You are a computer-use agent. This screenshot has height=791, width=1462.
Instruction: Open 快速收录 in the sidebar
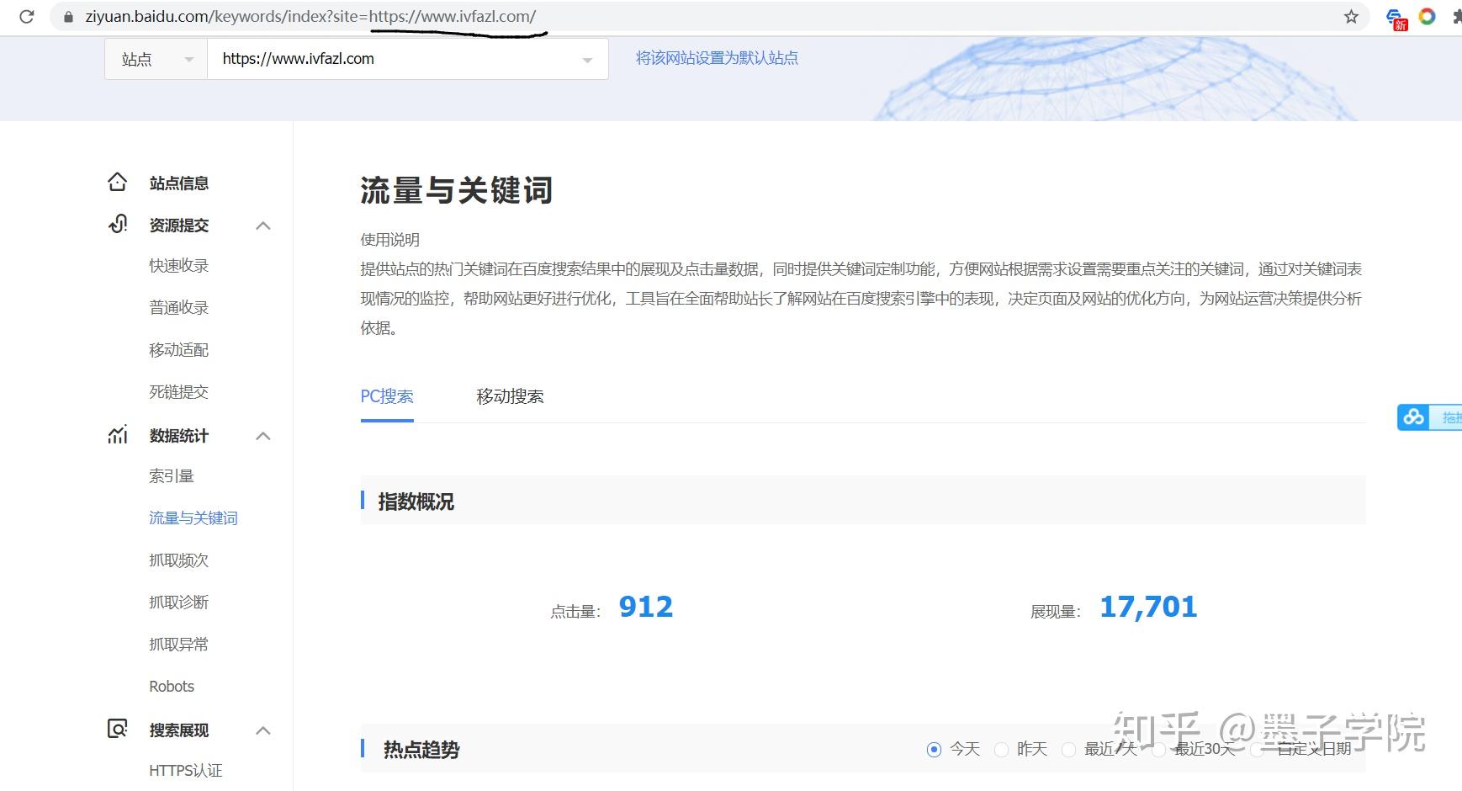coord(179,266)
